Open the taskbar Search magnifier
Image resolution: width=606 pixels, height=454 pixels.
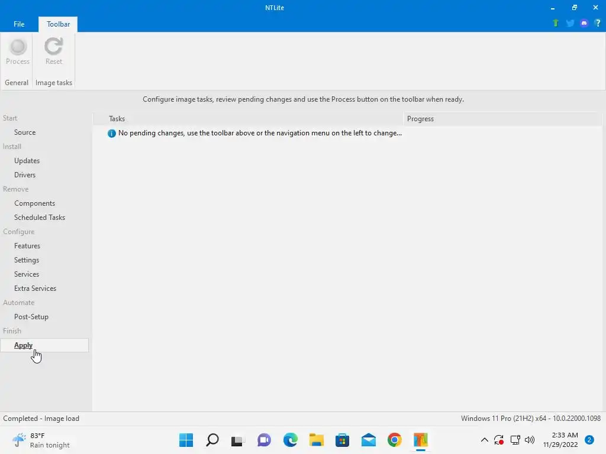point(212,440)
